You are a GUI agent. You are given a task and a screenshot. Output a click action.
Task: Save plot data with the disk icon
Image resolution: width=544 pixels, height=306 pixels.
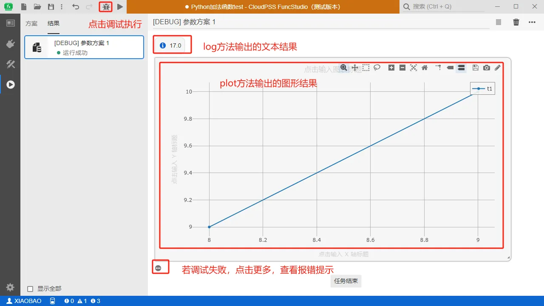click(476, 68)
